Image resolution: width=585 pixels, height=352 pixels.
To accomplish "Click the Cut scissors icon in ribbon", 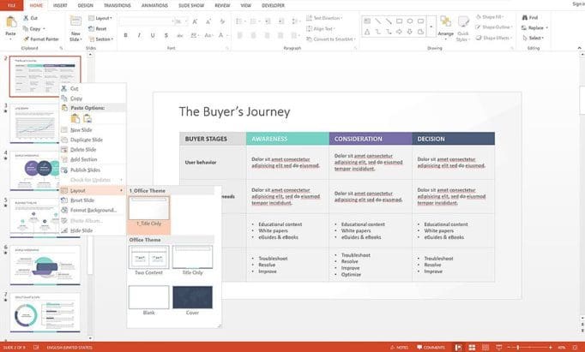I will [26, 18].
